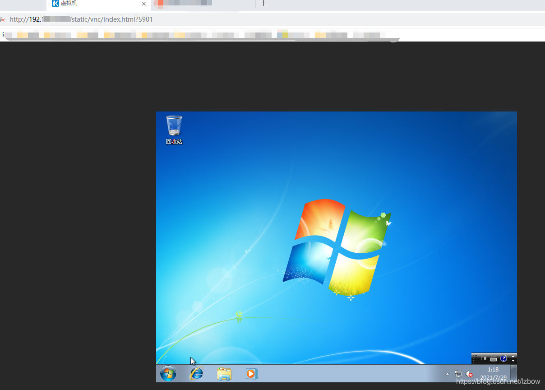Viewport: 545px width, 390px height.
Task: Open the language bar keyboard icon
Action: point(494,359)
